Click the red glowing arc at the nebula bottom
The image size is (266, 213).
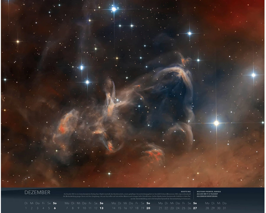pos(155,154)
